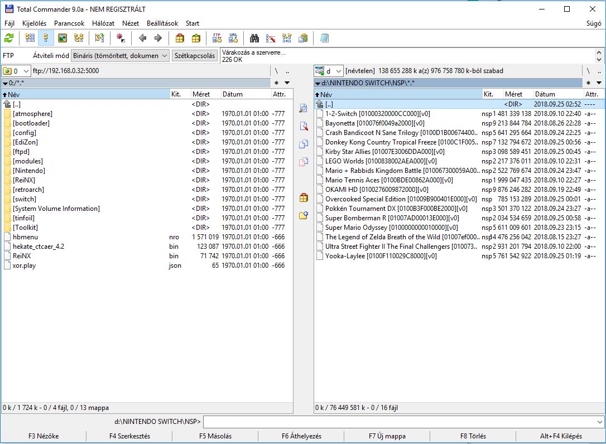Click the green refresh/reread source icon
The height and width of the screenshot is (444, 606).
[x=9, y=38]
